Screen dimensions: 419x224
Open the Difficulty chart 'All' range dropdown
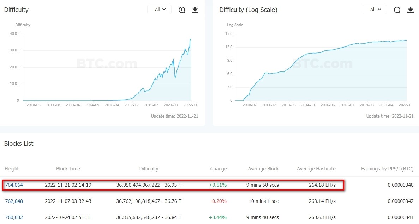point(160,10)
